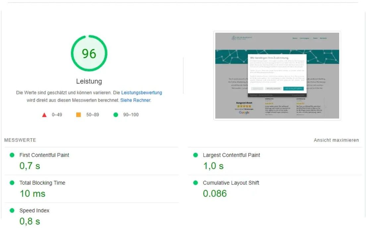The height and width of the screenshot is (229, 366).
Task: Click green status dot beside Speed Index
Action: pyautogui.click(x=12, y=210)
